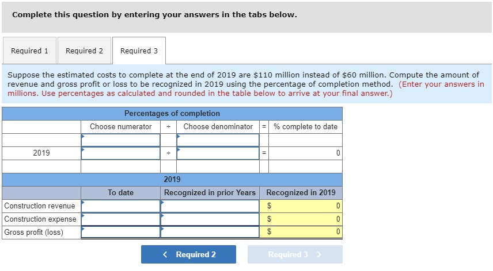
Task: Open the Required 2 tab
Action: coord(84,51)
